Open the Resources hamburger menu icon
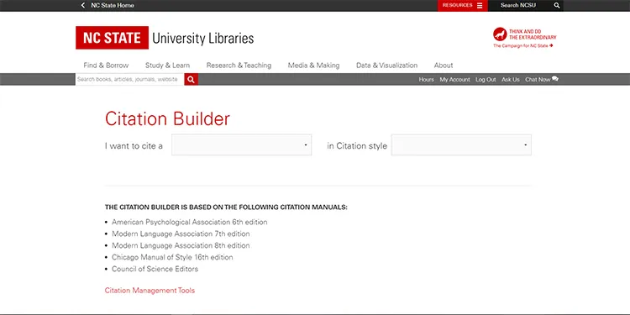 tap(480, 5)
